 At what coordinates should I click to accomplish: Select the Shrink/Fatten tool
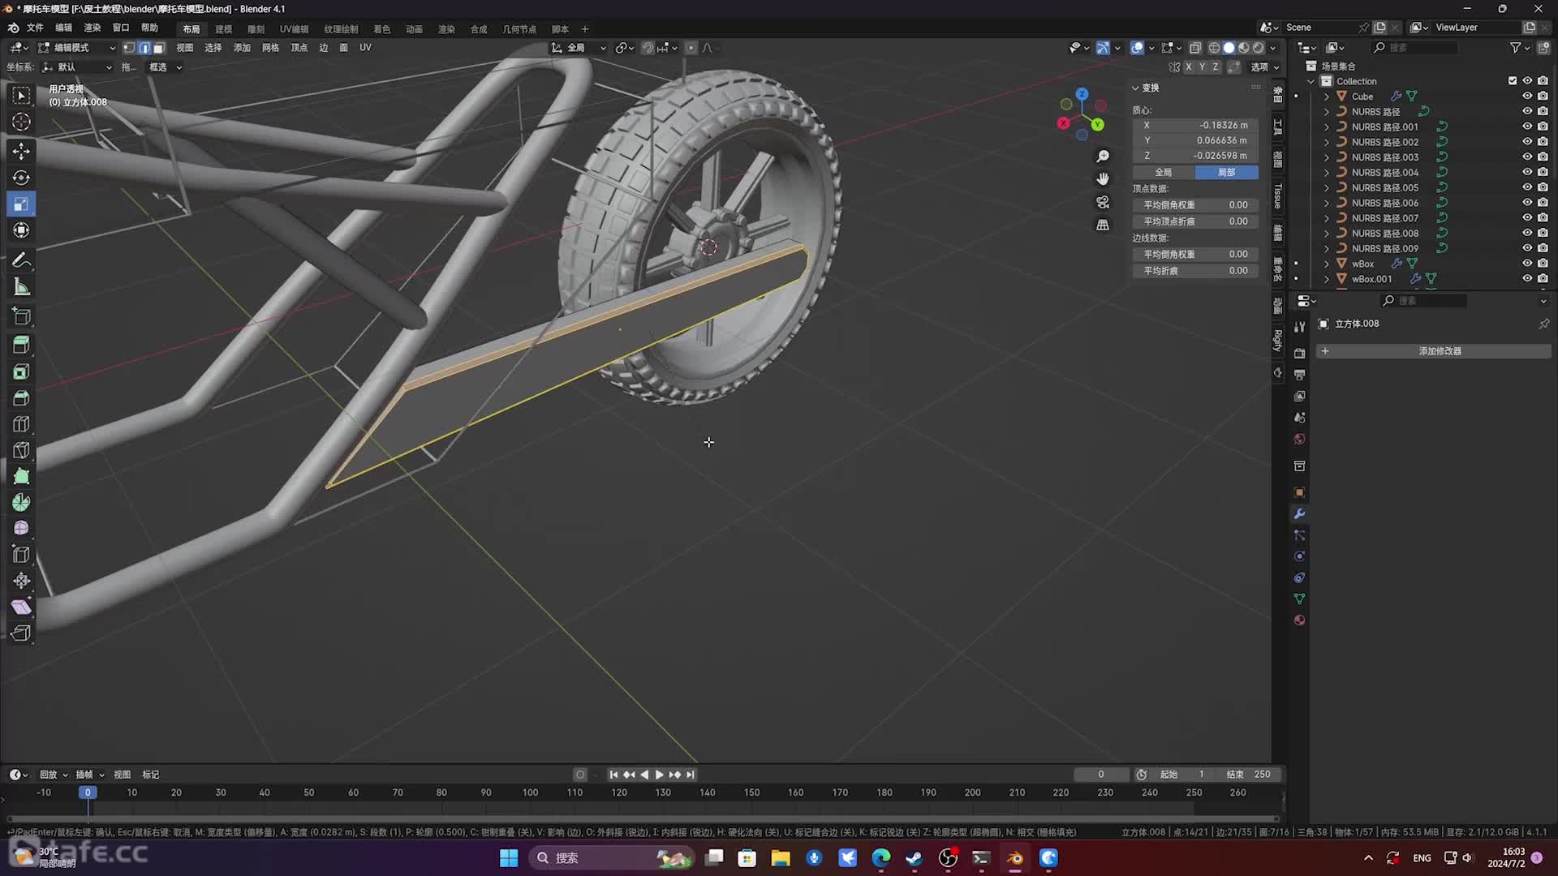point(21,581)
